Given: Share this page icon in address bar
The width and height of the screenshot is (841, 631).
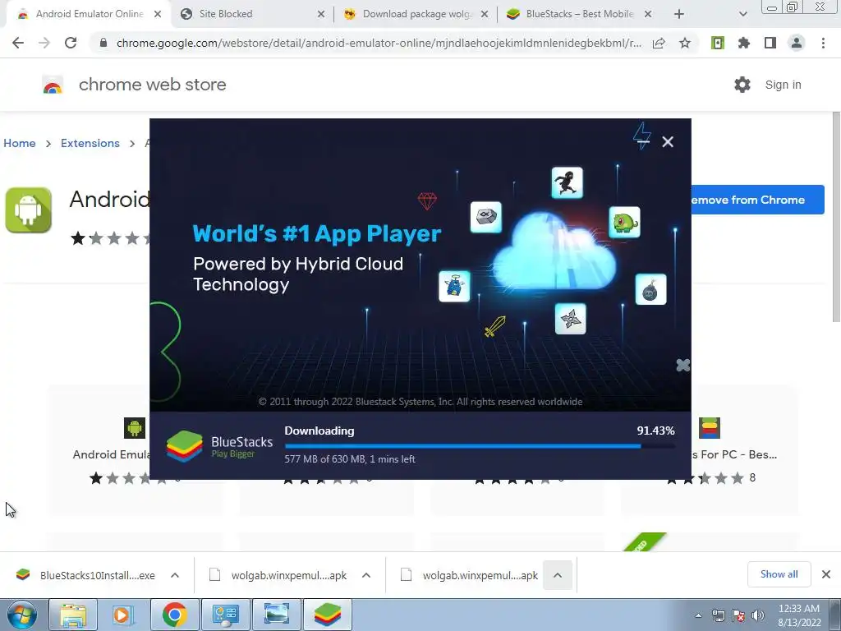Looking at the screenshot, I should pos(659,43).
